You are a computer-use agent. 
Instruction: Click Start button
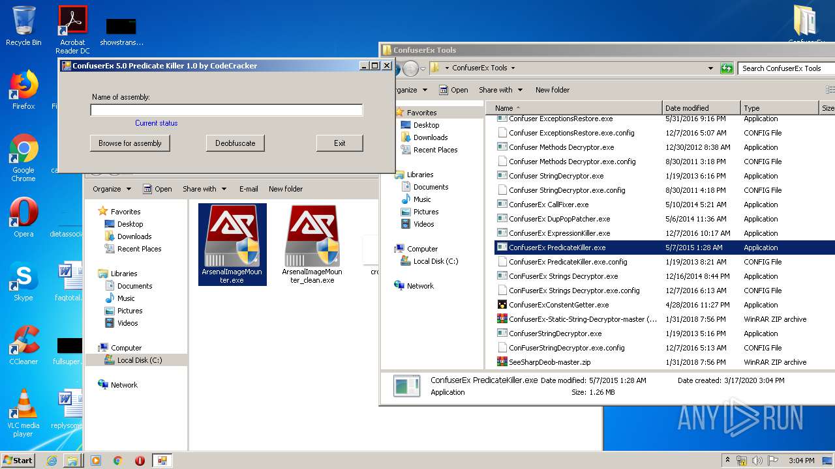(18, 461)
